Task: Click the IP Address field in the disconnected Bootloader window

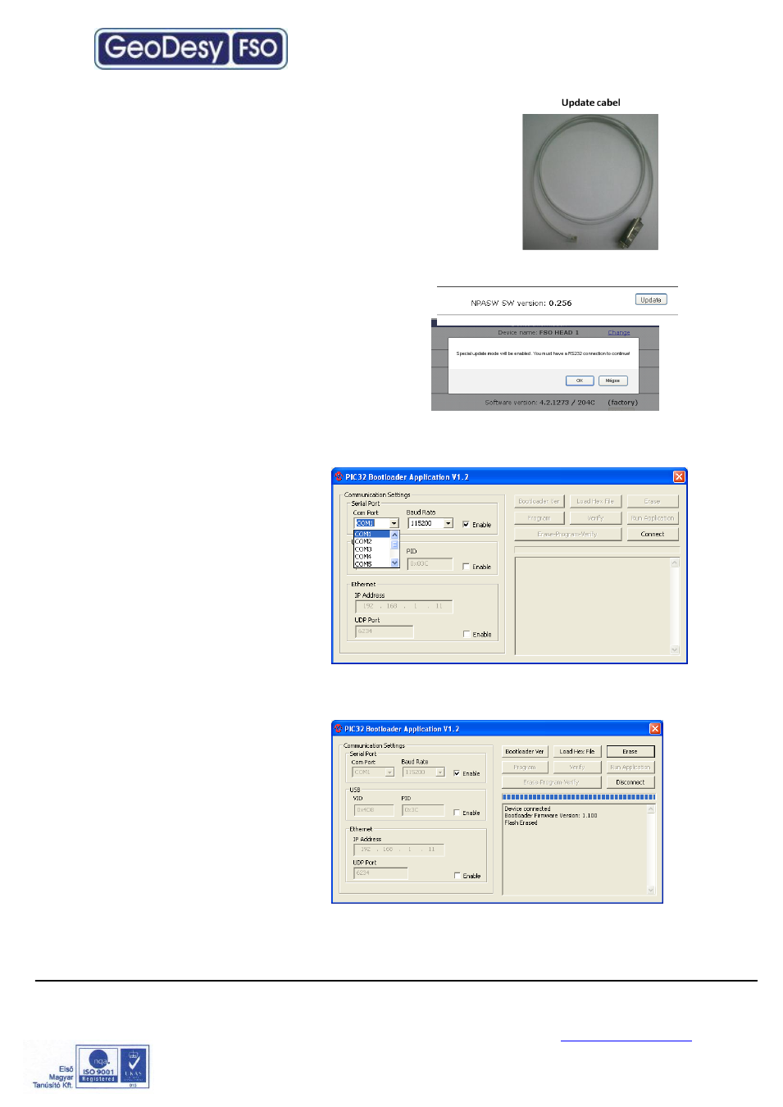Action: [x=403, y=607]
